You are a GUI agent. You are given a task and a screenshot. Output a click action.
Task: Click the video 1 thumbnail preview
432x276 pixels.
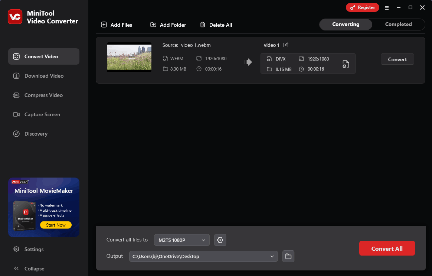point(129,57)
